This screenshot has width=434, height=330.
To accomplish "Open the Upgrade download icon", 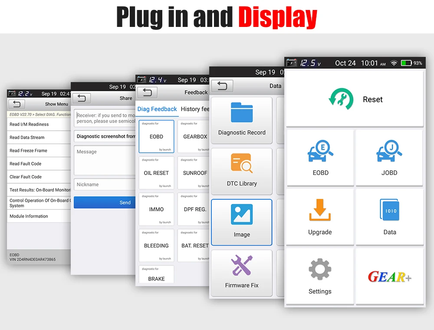I will [x=320, y=217].
